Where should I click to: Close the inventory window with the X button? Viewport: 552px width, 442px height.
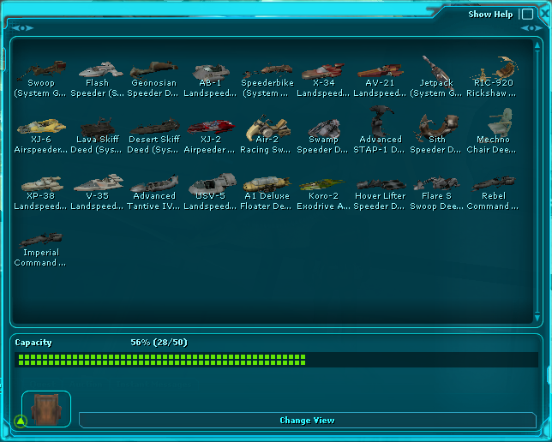pyautogui.click(x=544, y=14)
